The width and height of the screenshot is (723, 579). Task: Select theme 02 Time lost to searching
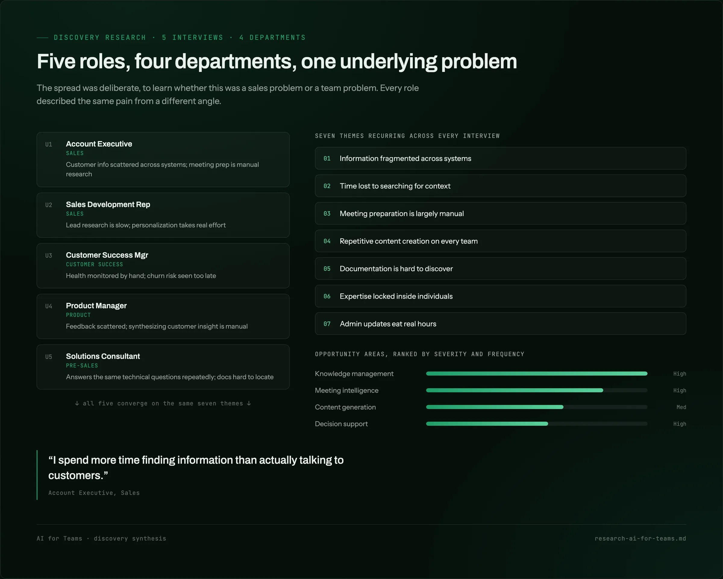pyautogui.click(x=500, y=186)
